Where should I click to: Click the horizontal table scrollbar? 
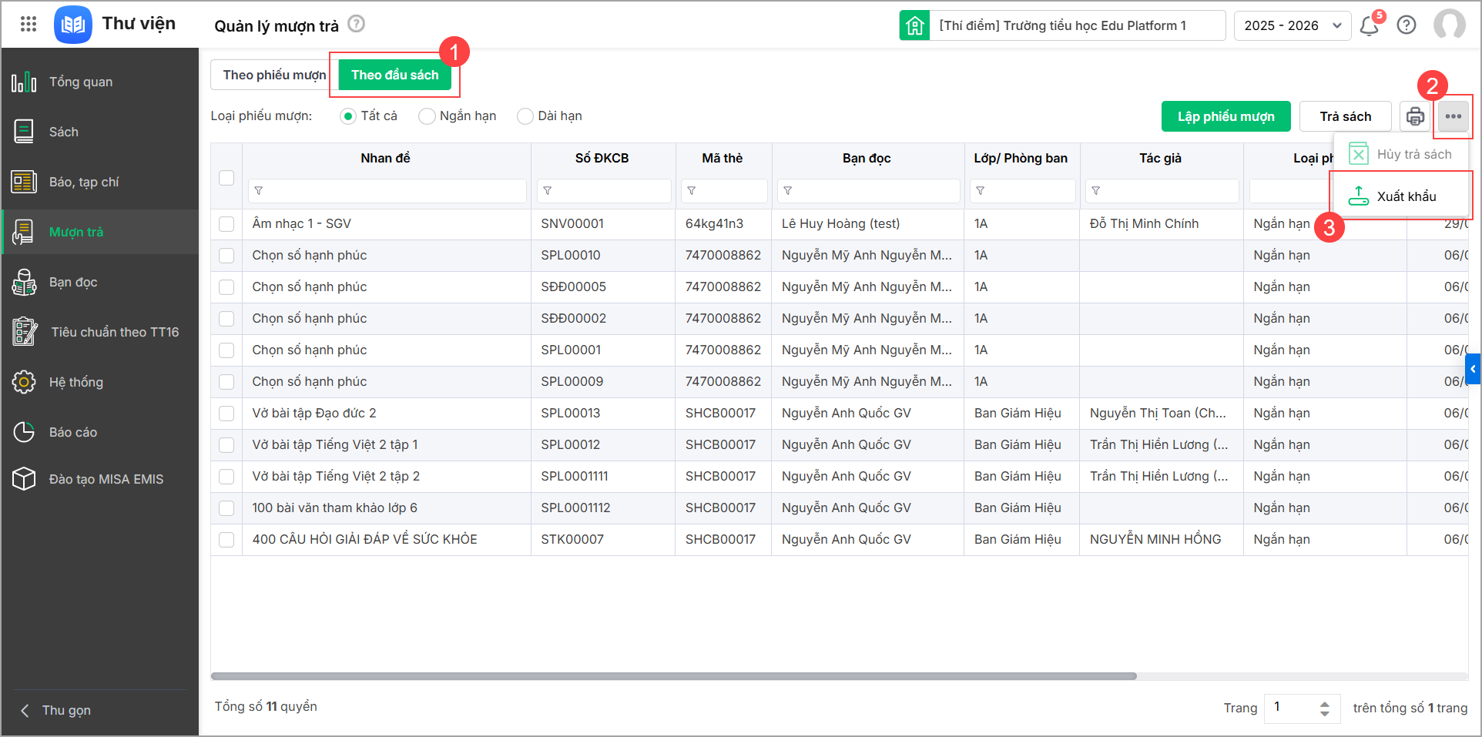point(674,676)
